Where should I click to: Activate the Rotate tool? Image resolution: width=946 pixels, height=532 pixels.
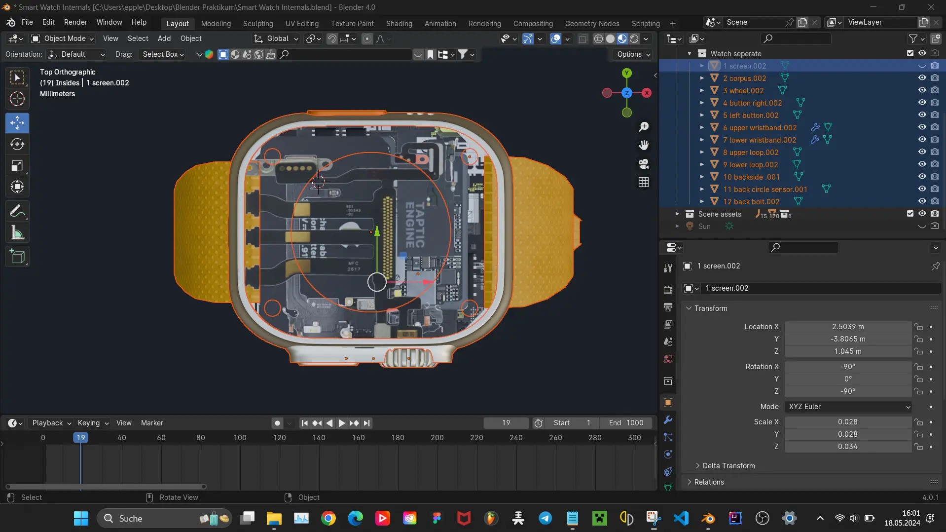tap(17, 144)
